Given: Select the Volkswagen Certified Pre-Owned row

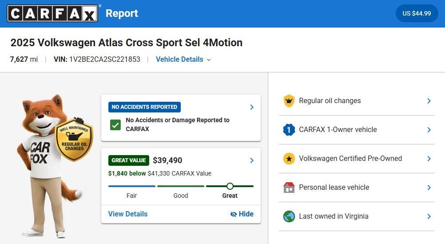Looking at the screenshot, I should tap(350, 159).
